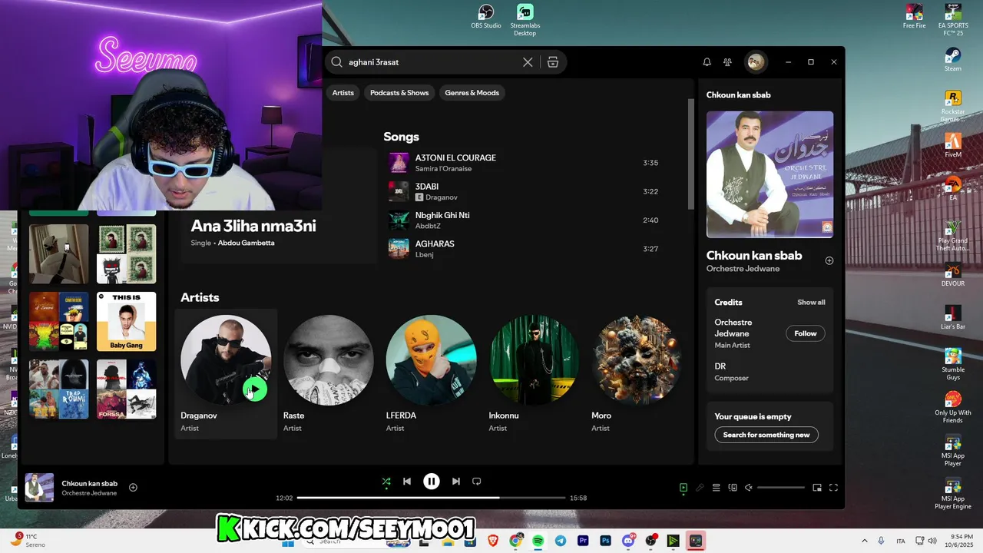This screenshot has height=553, width=983.
Task: Show all credits
Action: click(811, 303)
